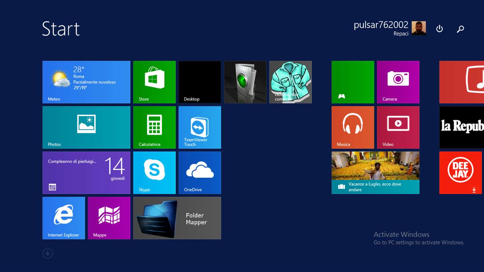Screen dimensions: 484x272
Task: Launch Skype tile
Action: [154, 173]
